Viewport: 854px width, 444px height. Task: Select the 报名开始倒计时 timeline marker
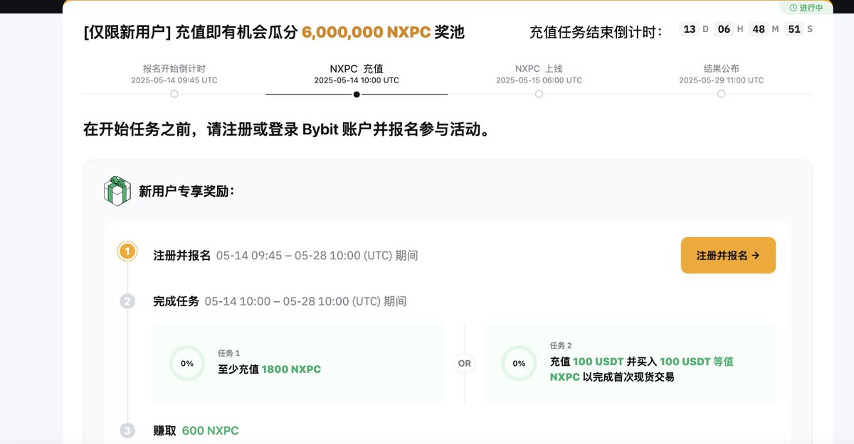[174, 94]
